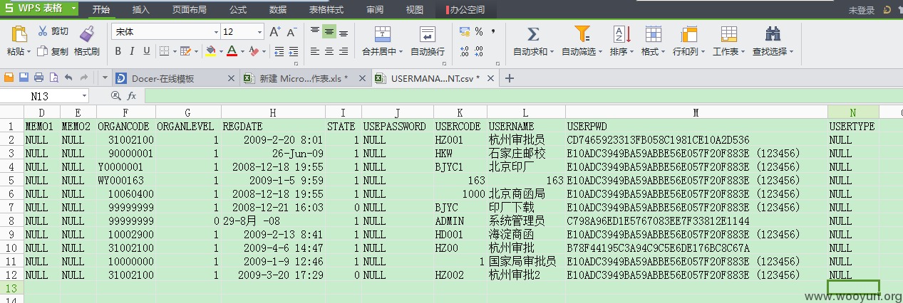
Task: Open 新建 Micro...作表.xls document tab
Action: [304, 78]
